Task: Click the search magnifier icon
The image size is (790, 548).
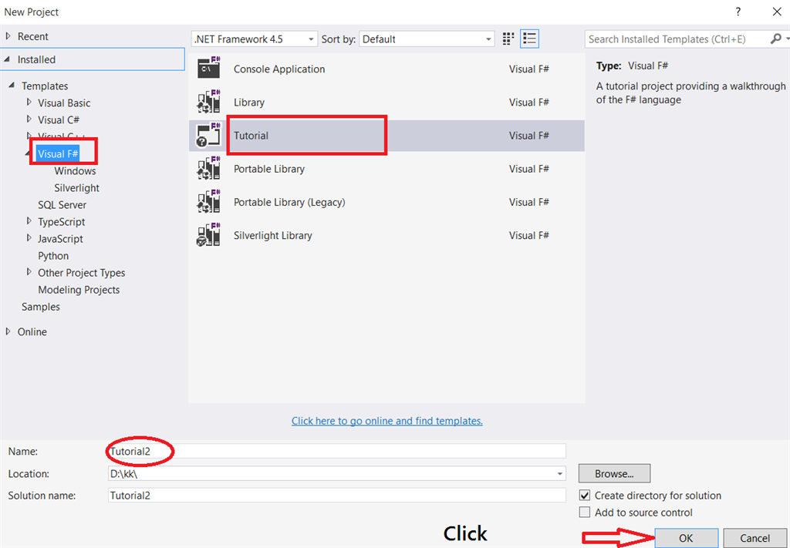Action: (x=776, y=39)
